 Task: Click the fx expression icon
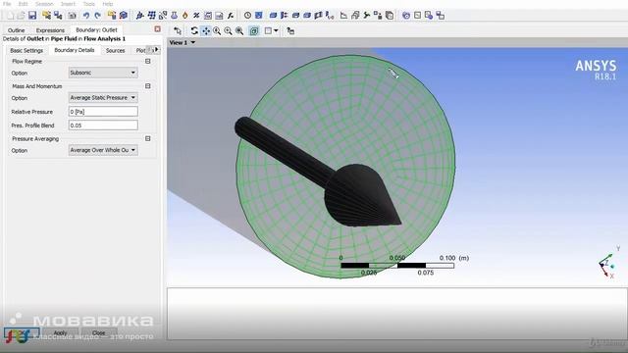pyautogui.click(x=231, y=16)
